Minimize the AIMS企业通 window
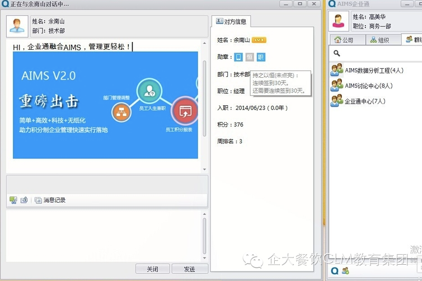Viewport: 422px width, 281px height. [407, 4]
